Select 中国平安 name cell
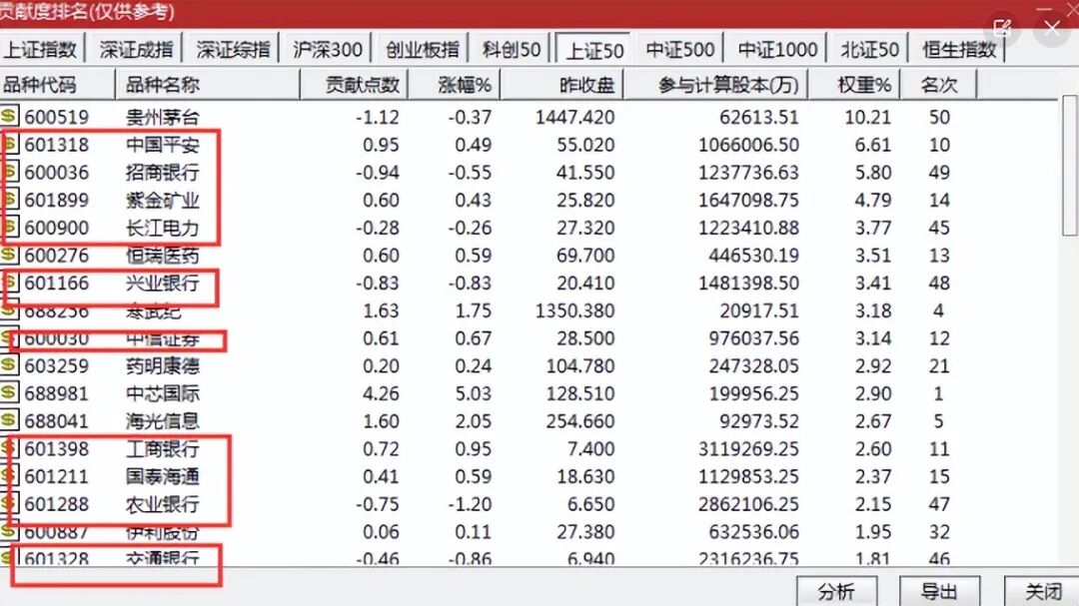 pos(163,145)
